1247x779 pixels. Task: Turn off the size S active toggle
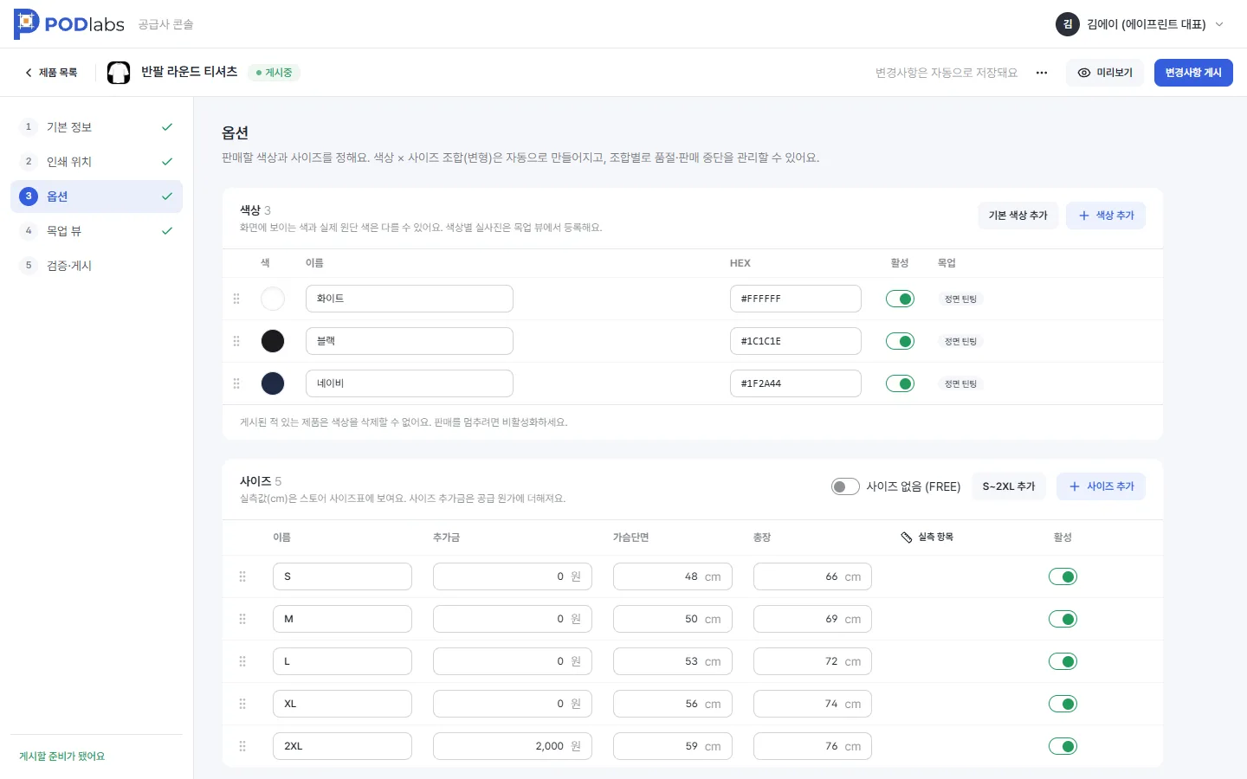(x=1063, y=576)
